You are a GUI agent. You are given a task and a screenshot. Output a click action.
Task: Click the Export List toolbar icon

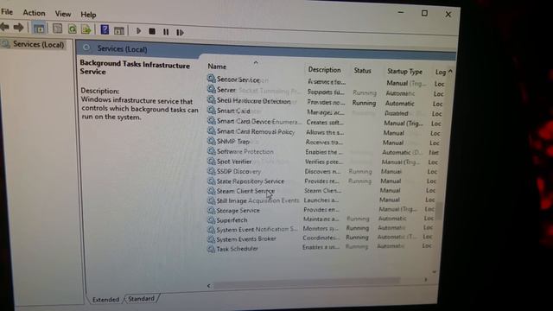click(86, 29)
